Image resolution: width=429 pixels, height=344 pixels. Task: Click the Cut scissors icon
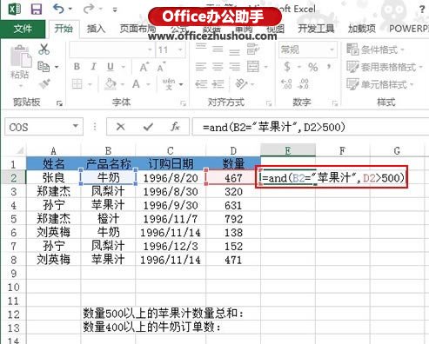point(44,50)
